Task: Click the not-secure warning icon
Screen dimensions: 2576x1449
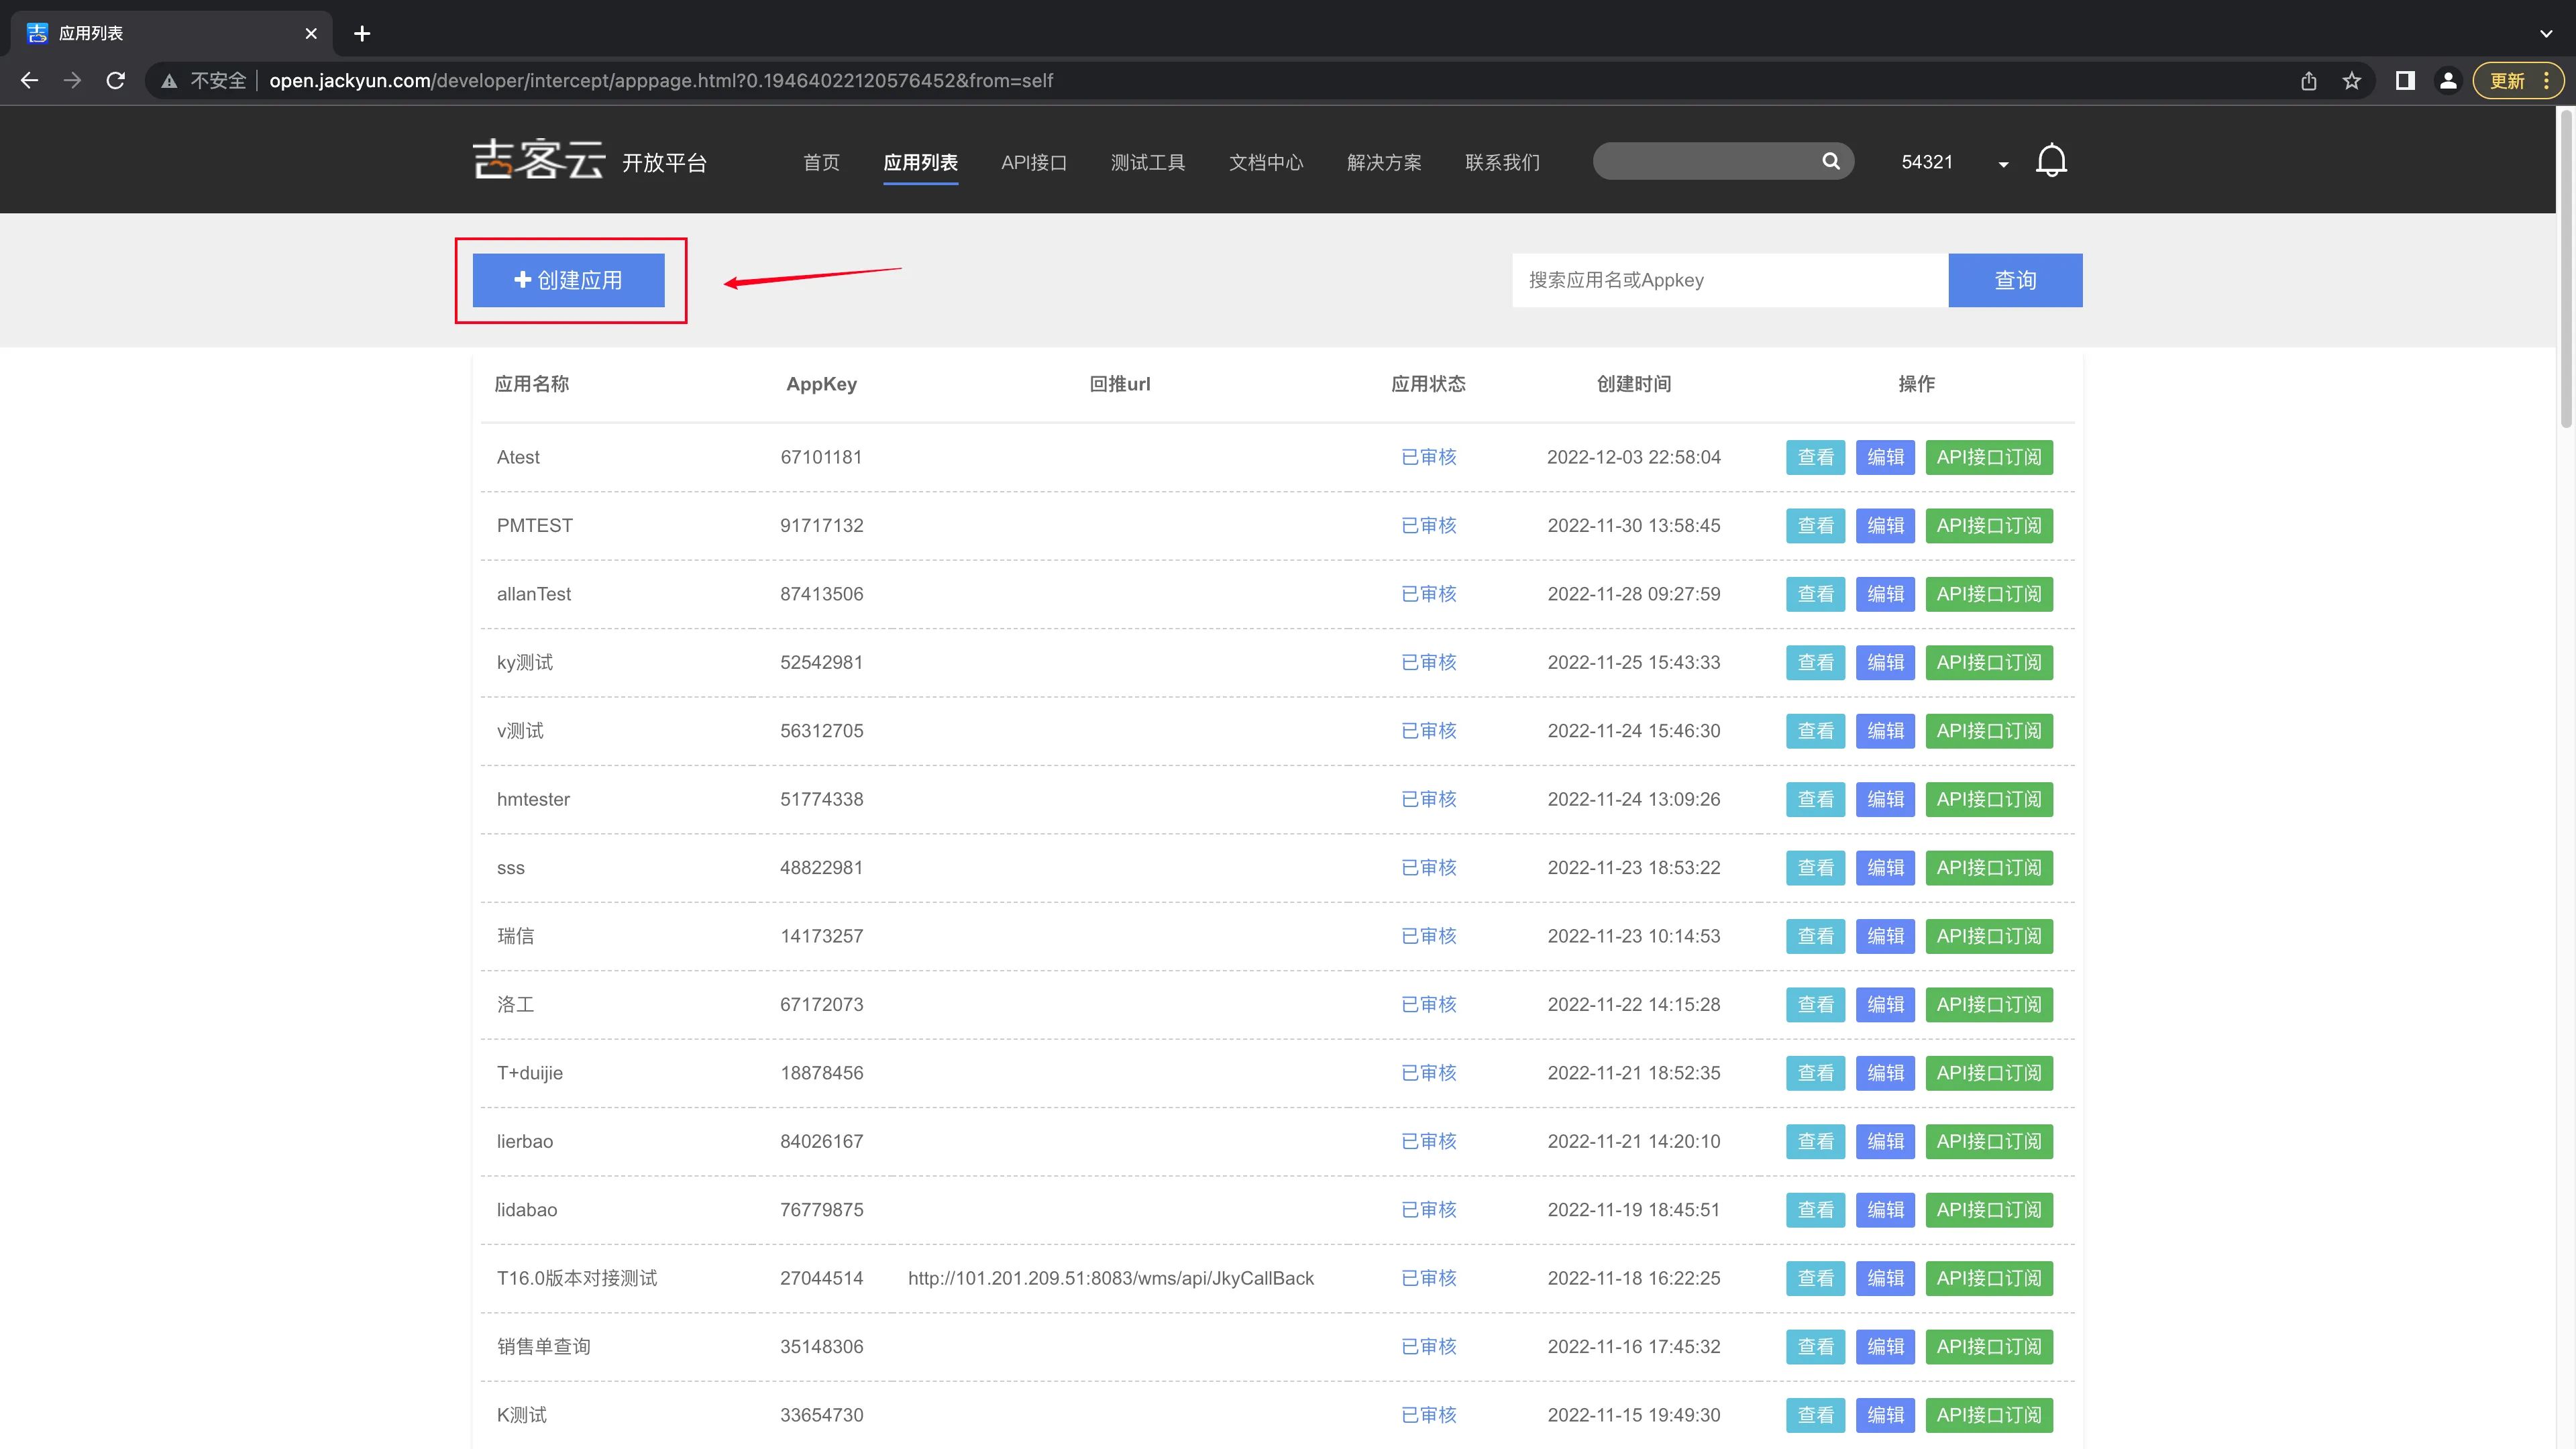Action: coord(169,81)
